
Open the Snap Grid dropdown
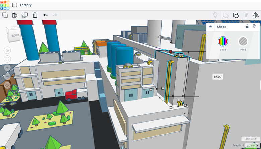tap(253, 145)
